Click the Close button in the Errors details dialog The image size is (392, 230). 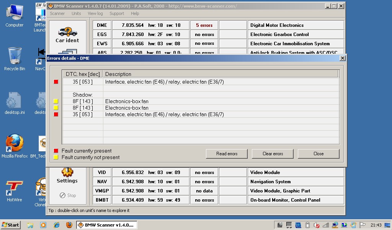click(318, 154)
